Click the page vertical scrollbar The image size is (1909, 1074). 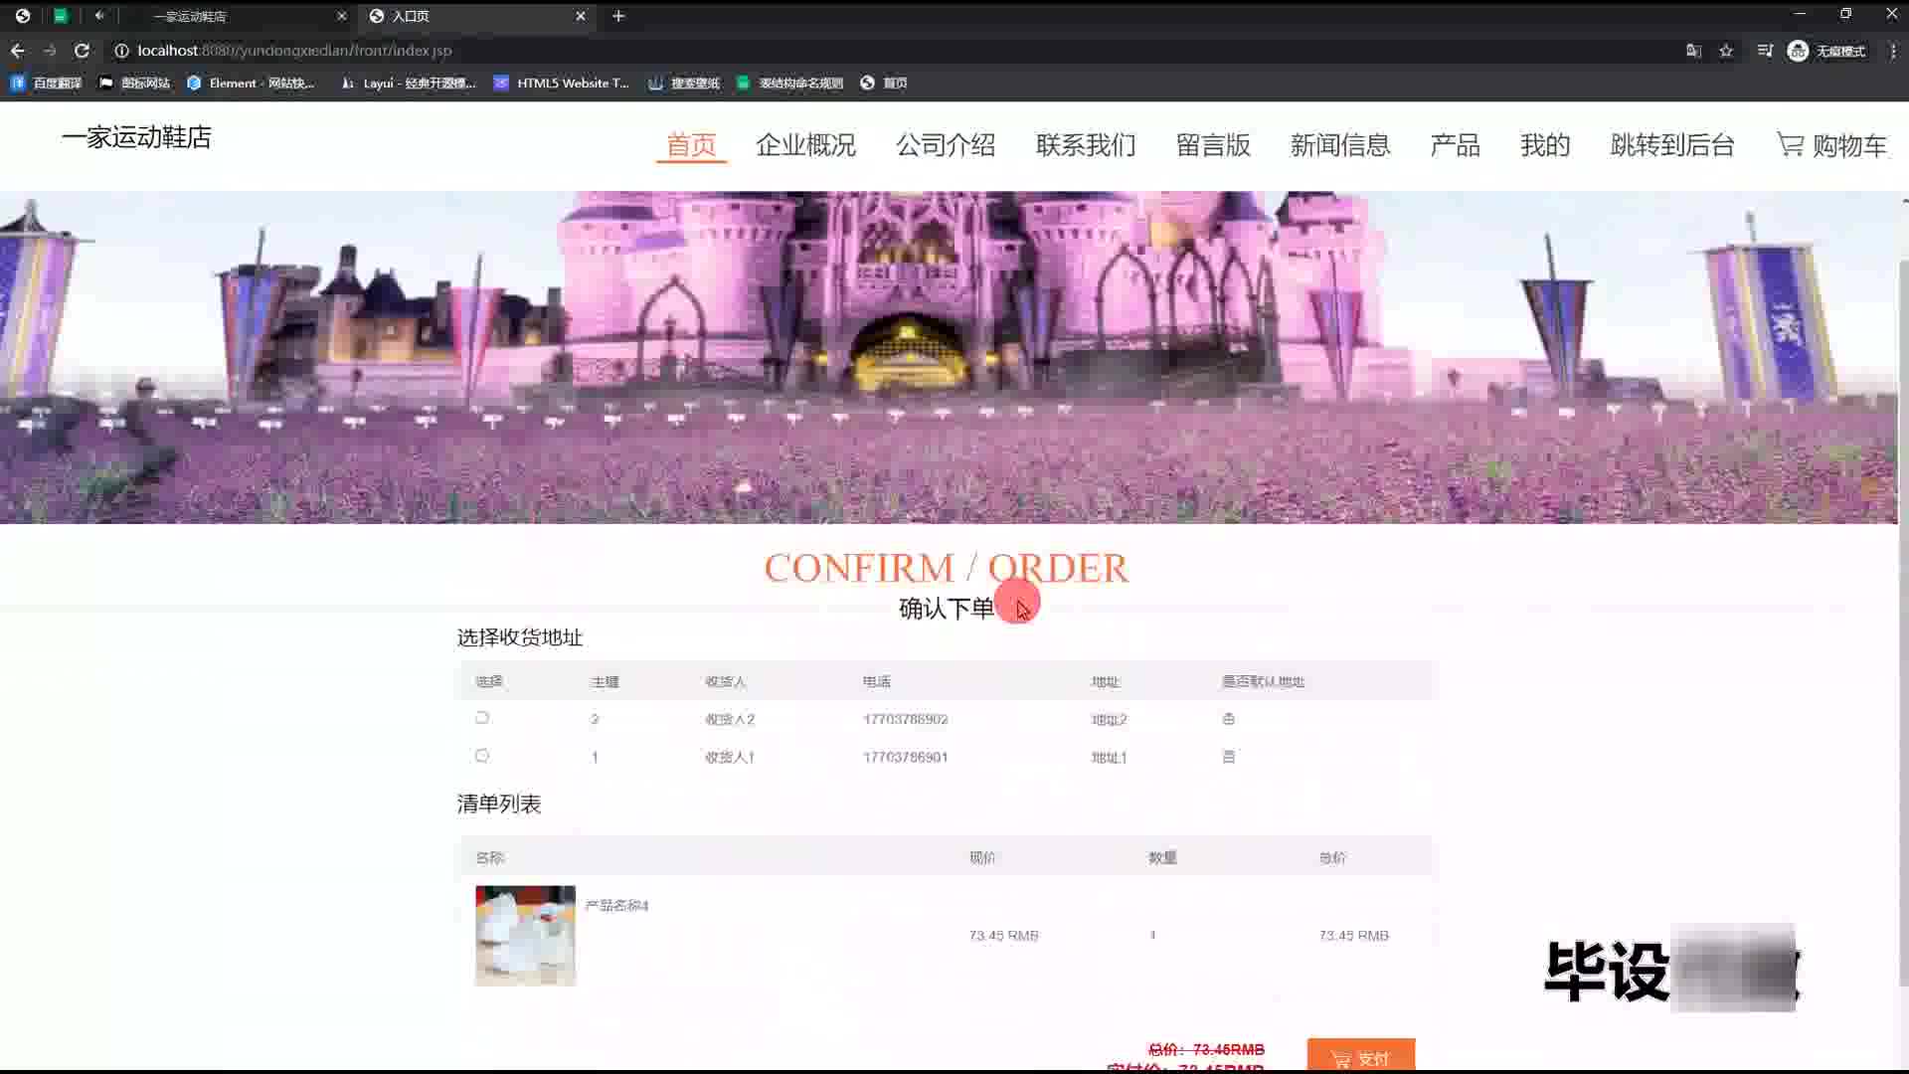click(1903, 617)
